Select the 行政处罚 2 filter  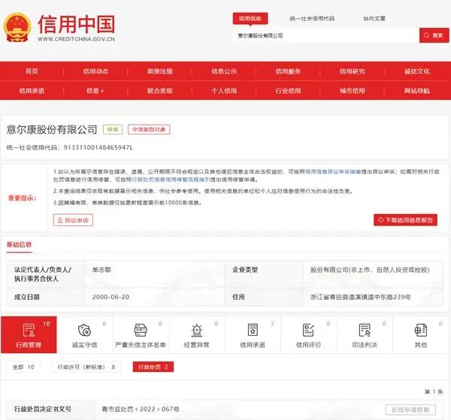[153, 367]
